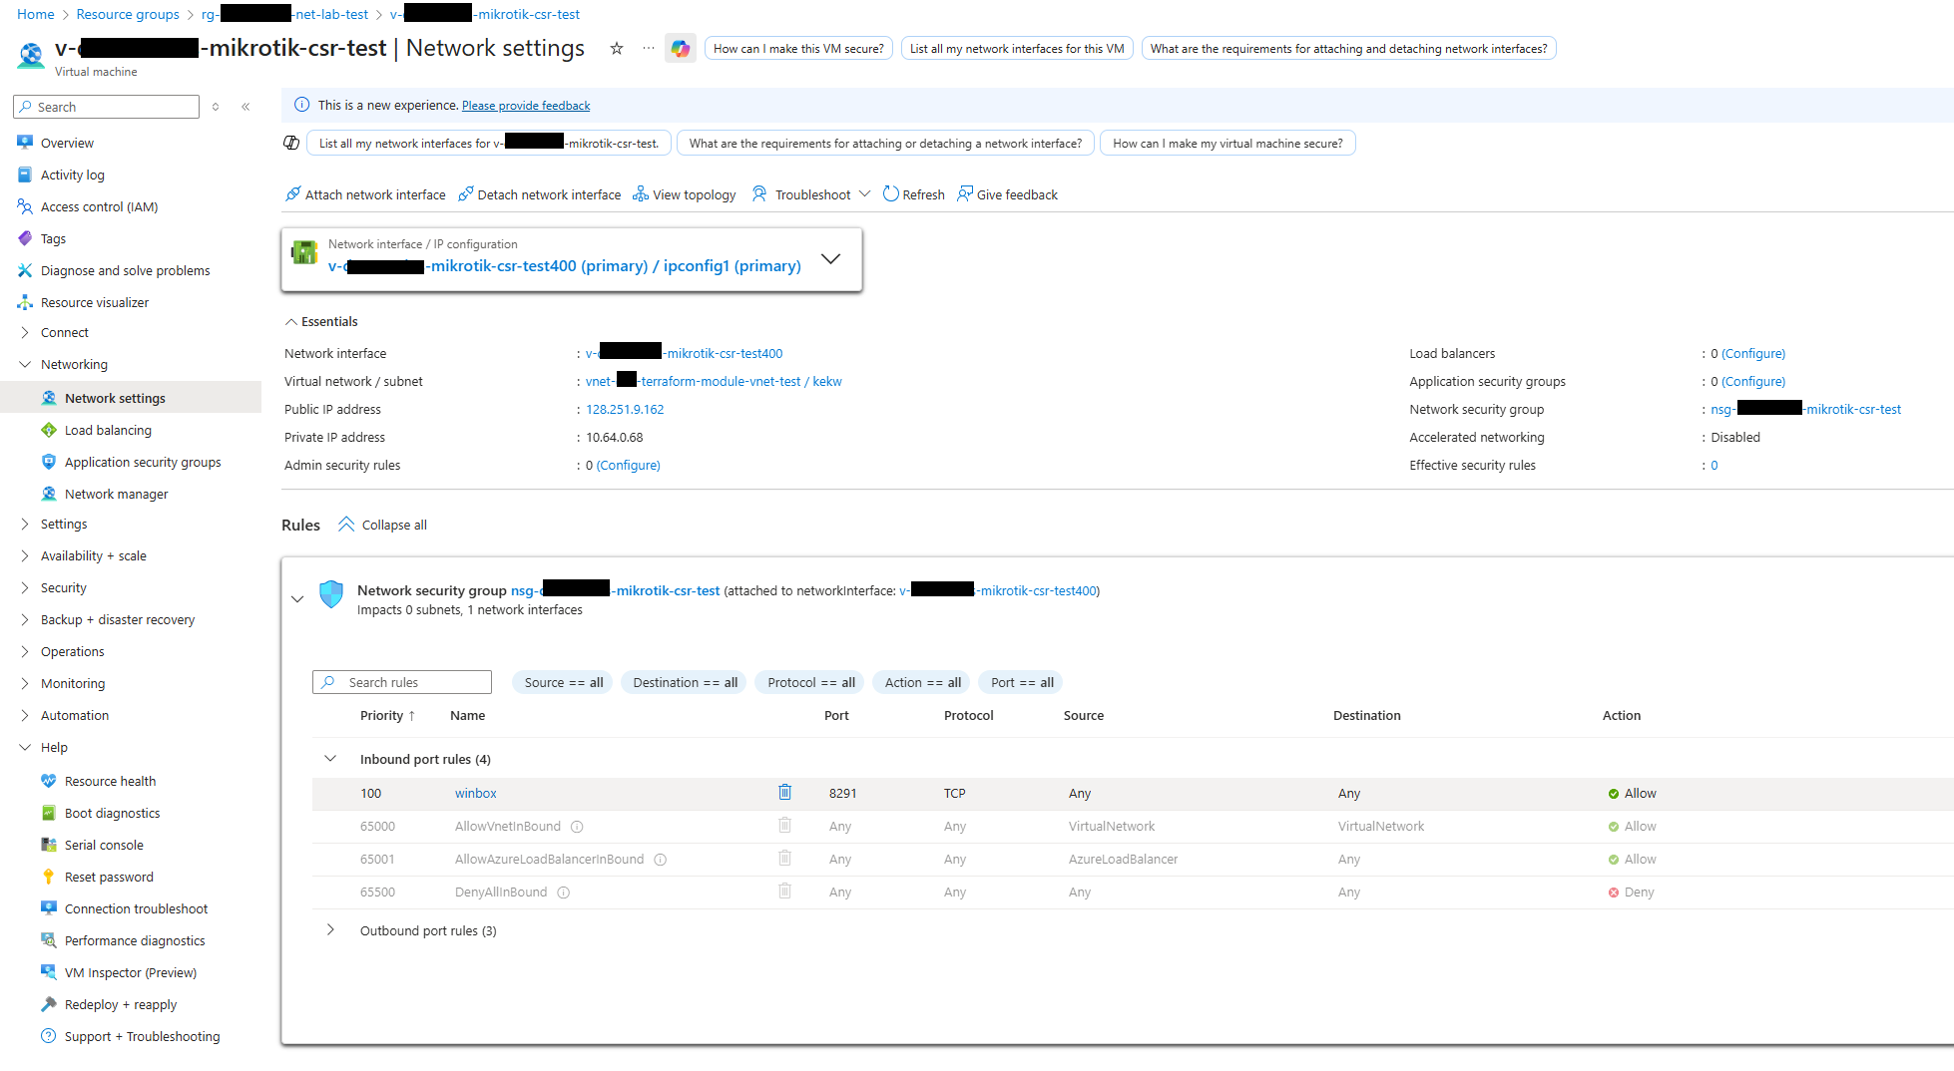Open Connection troubleshoot in sidebar

[x=136, y=908]
